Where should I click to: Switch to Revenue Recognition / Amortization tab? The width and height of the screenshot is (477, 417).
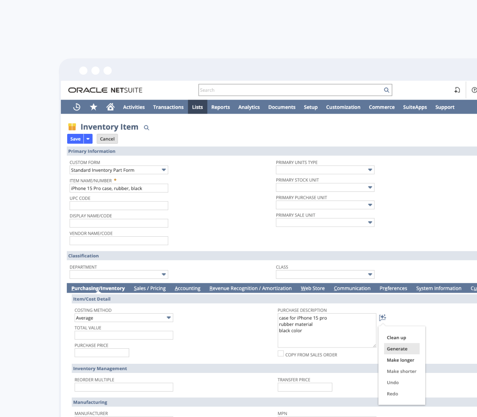[x=250, y=288]
